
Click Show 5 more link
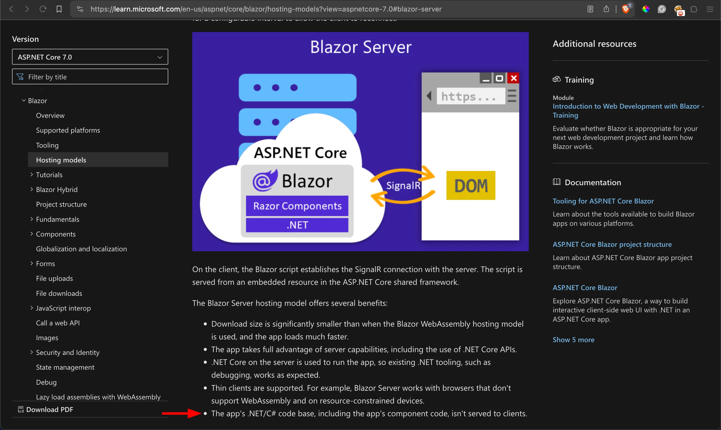pos(573,340)
